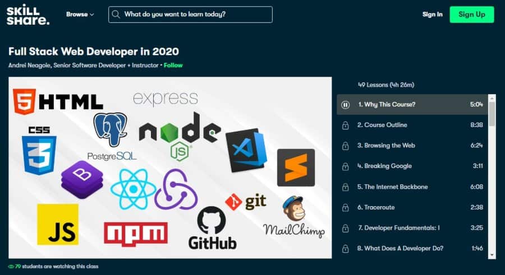The image size is (505, 275).
Task: Click the lock icon for Developer Fundamentals: I
Action: [345, 229]
